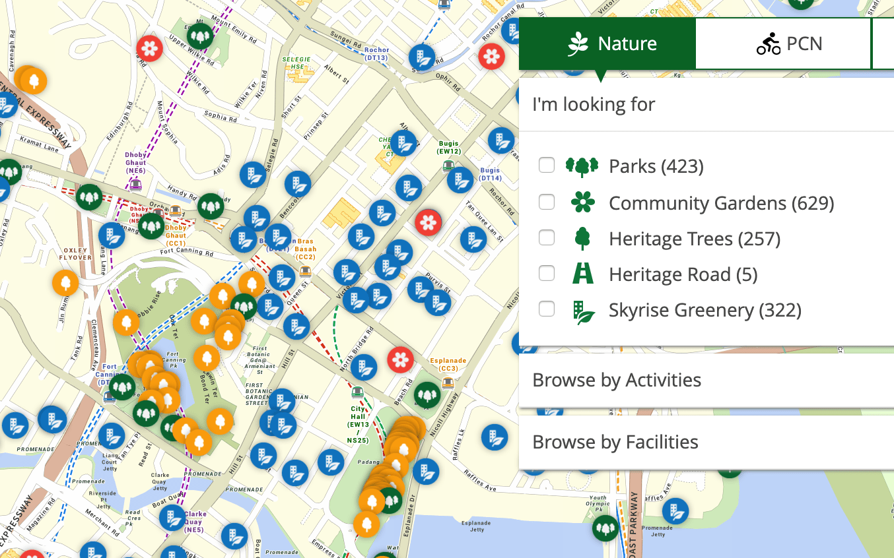Click the Bras Basah MRT station icon

(305, 270)
